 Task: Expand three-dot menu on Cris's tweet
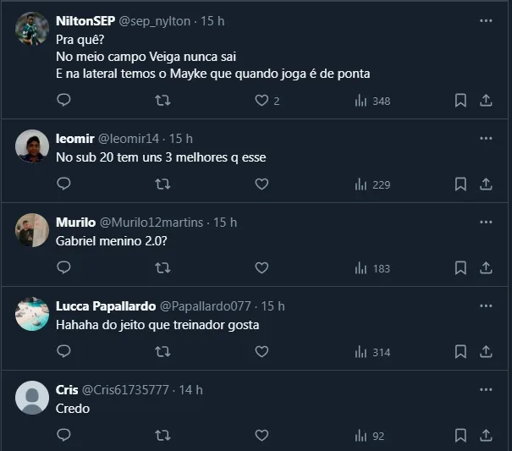[x=486, y=389]
